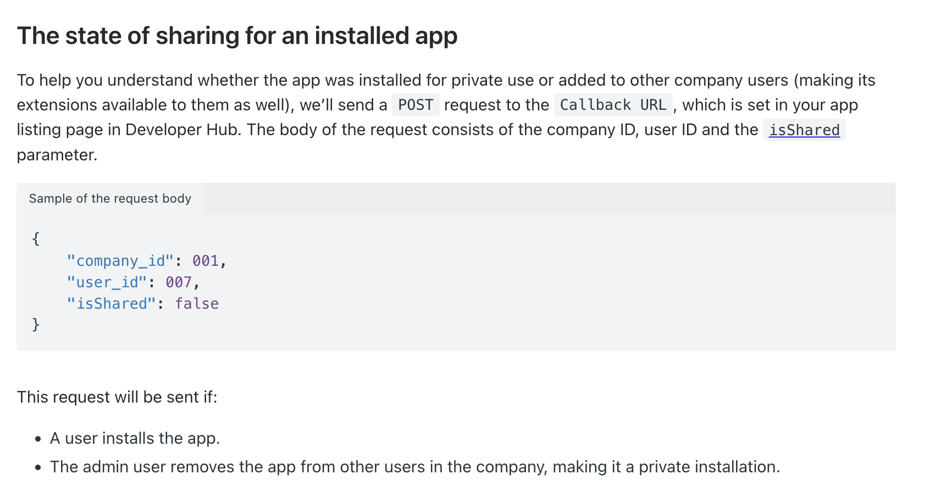
Task: Click the POST inline code label
Action: point(415,105)
